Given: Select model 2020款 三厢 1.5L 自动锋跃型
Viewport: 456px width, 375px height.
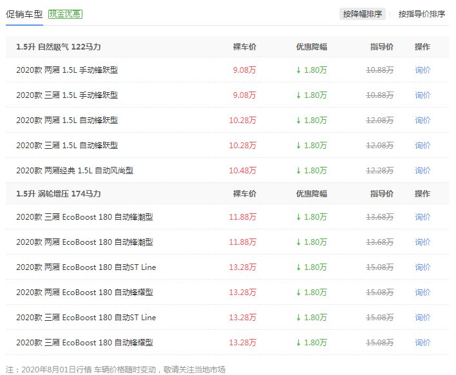Looking at the screenshot, I should click(x=67, y=145).
